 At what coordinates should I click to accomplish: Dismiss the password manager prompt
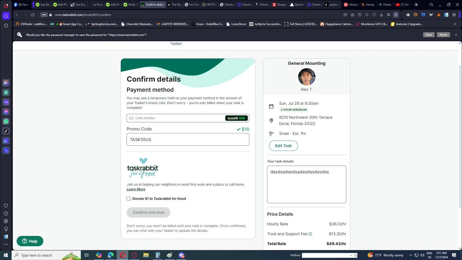(x=456, y=35)
